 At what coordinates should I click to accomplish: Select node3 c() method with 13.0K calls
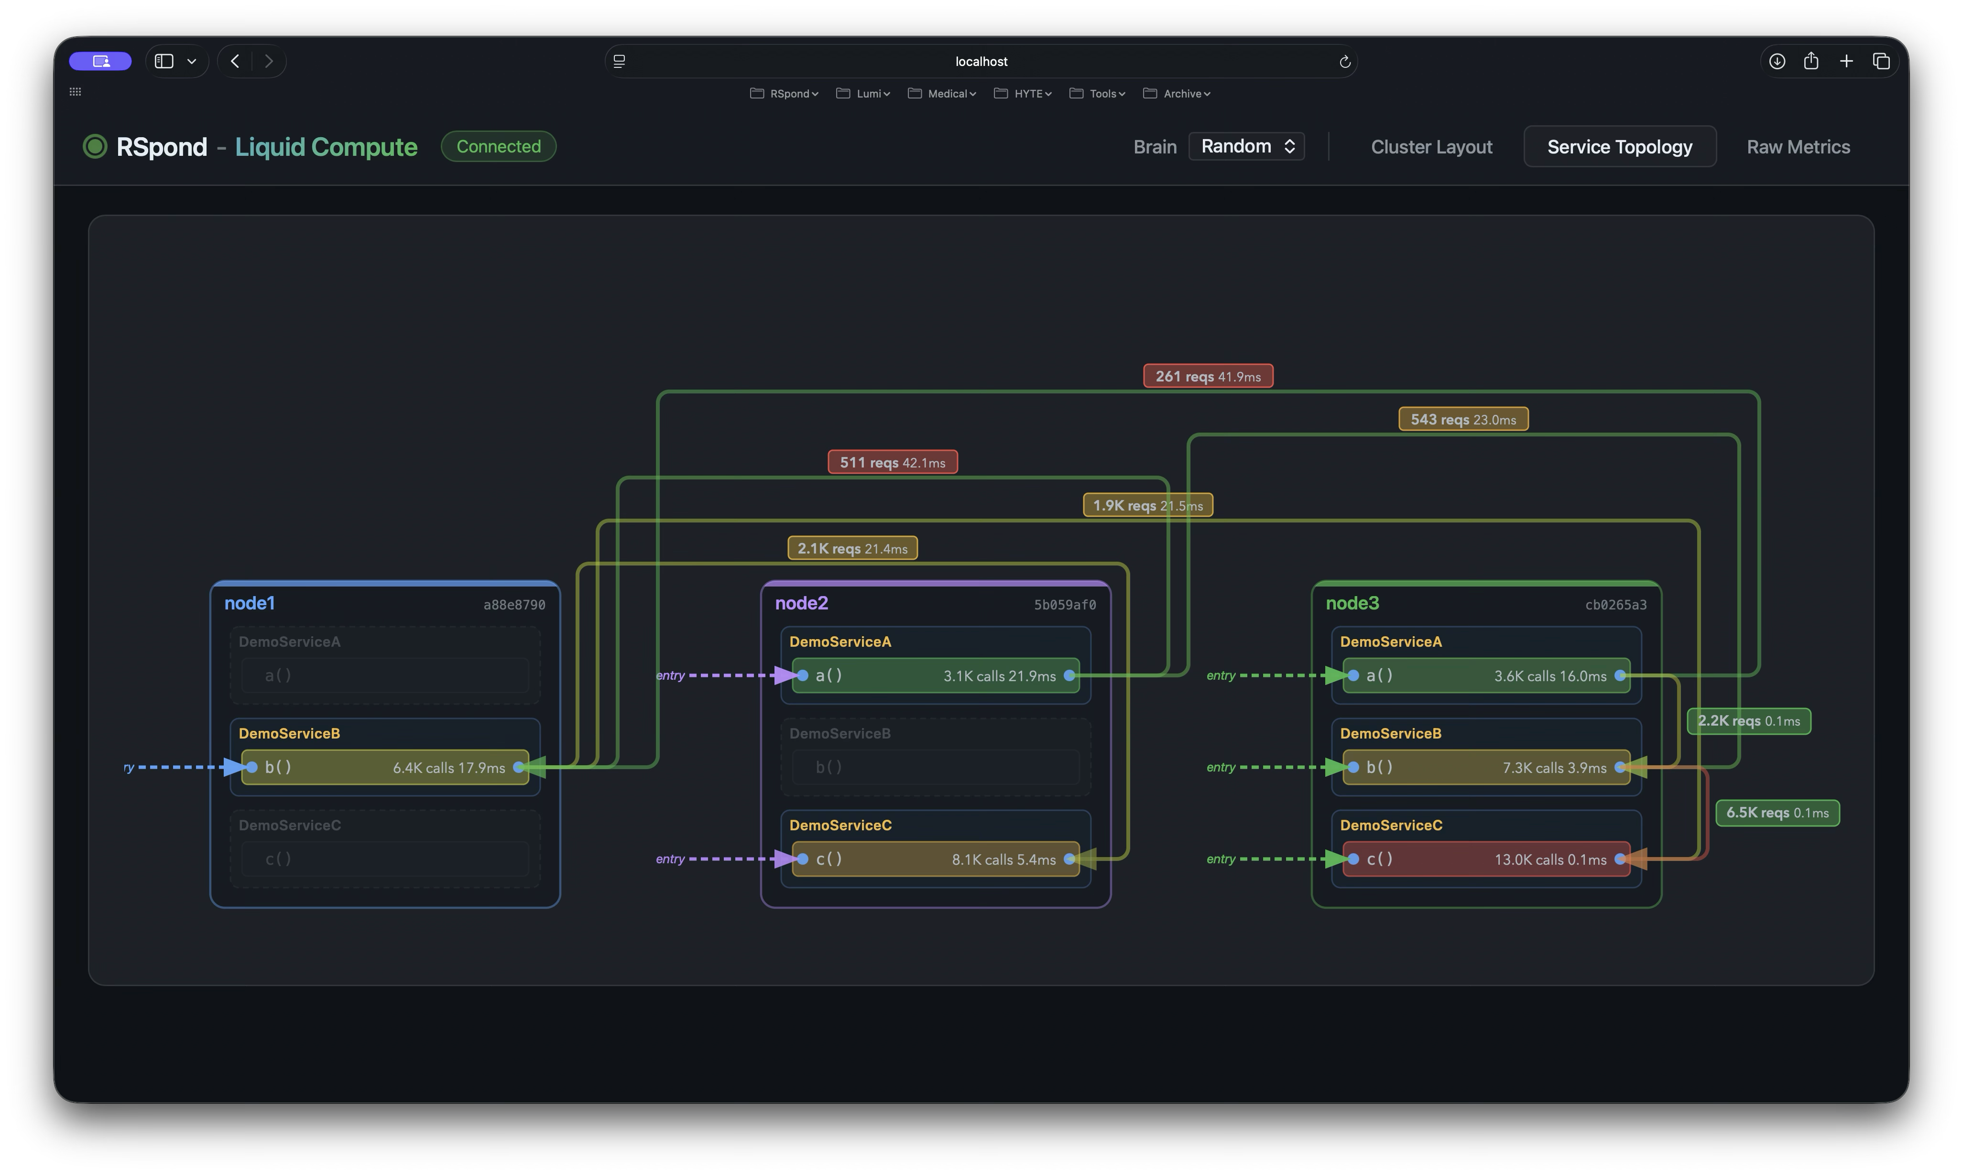tap(1486, 859)
